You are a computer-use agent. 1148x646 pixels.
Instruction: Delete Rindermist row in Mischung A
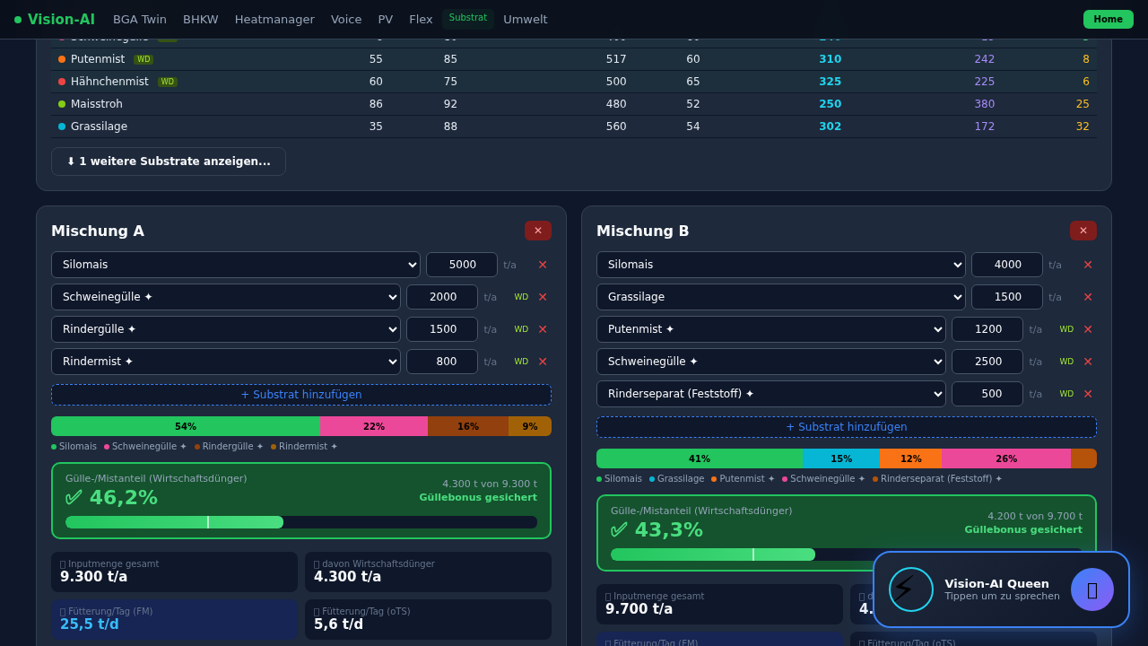click(x=543, y=362)
